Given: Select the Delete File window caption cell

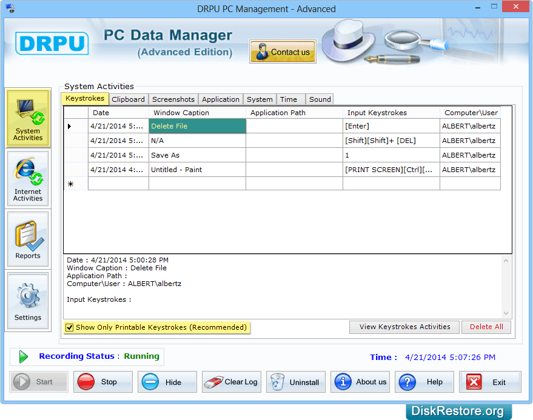Looking at the screenshot, I should (x=197, y=126).
